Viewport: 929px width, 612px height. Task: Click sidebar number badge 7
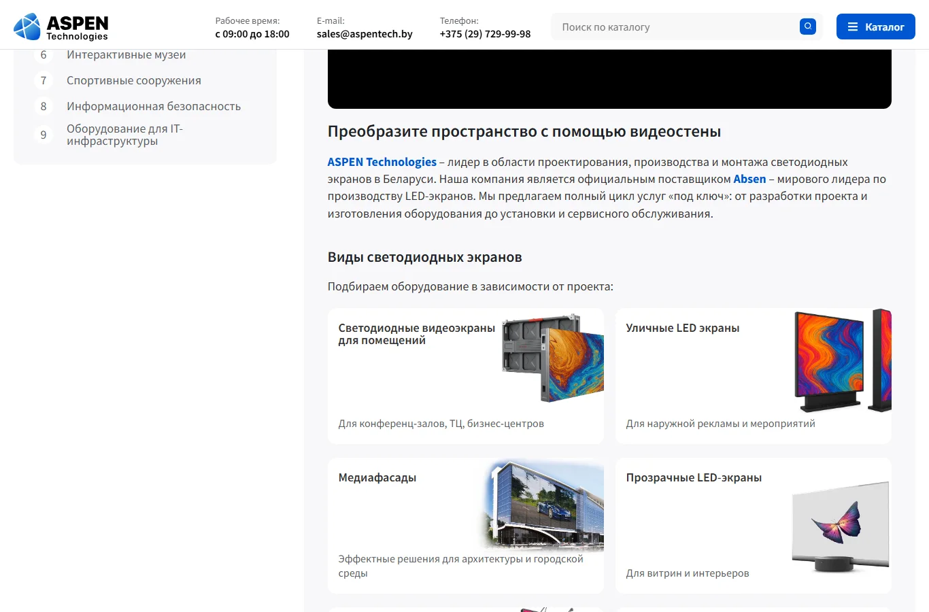[x=44, y=80]
